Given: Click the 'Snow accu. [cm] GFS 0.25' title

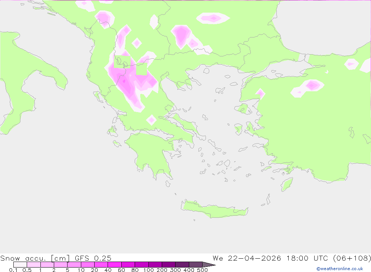Looking at the screenshot, I should 56,258.
